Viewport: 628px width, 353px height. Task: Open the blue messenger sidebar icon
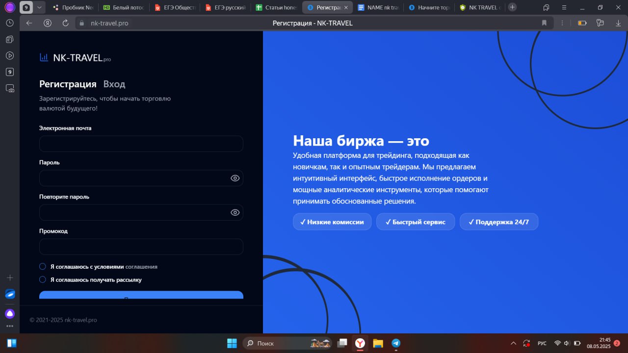click(x=10, y=294)
